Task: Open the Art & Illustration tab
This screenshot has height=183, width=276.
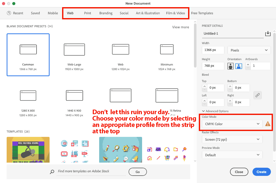Action: click(148, 13)
